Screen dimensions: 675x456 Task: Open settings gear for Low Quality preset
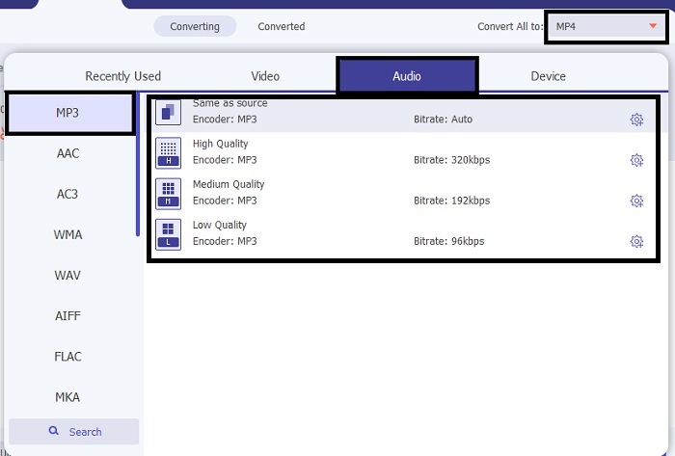(x=636, y=241)
